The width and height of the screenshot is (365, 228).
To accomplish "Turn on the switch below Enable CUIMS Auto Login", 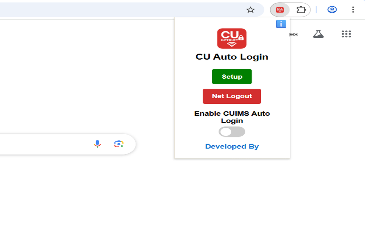I will pyautogui.click(x=232, y=131).
